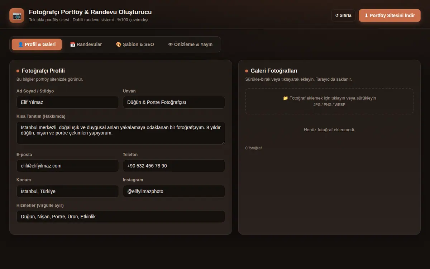Click the 'Bu bilgiler portföy sitenizde görünür.' note
This screenshot has width=430, height=269.
point(50,79)
